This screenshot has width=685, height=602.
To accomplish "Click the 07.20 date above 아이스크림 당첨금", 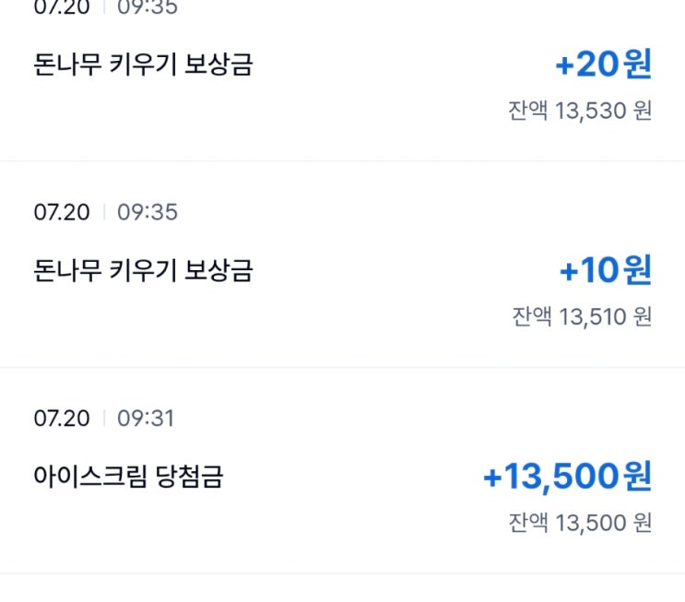I will pyautogui.click(x=62, y=419).
